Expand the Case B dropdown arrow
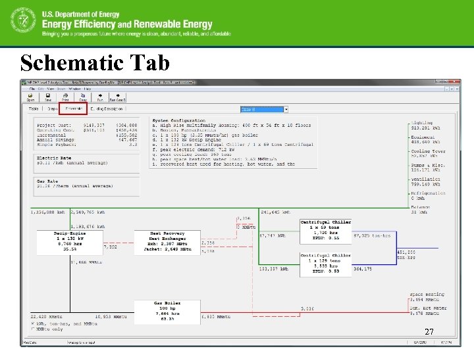The image size is (474, 355). pyautogui.click(x=286, y=109)
